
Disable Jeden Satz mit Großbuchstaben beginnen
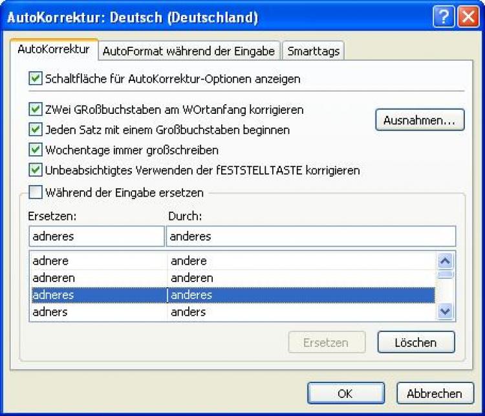(x=36, y=130)
